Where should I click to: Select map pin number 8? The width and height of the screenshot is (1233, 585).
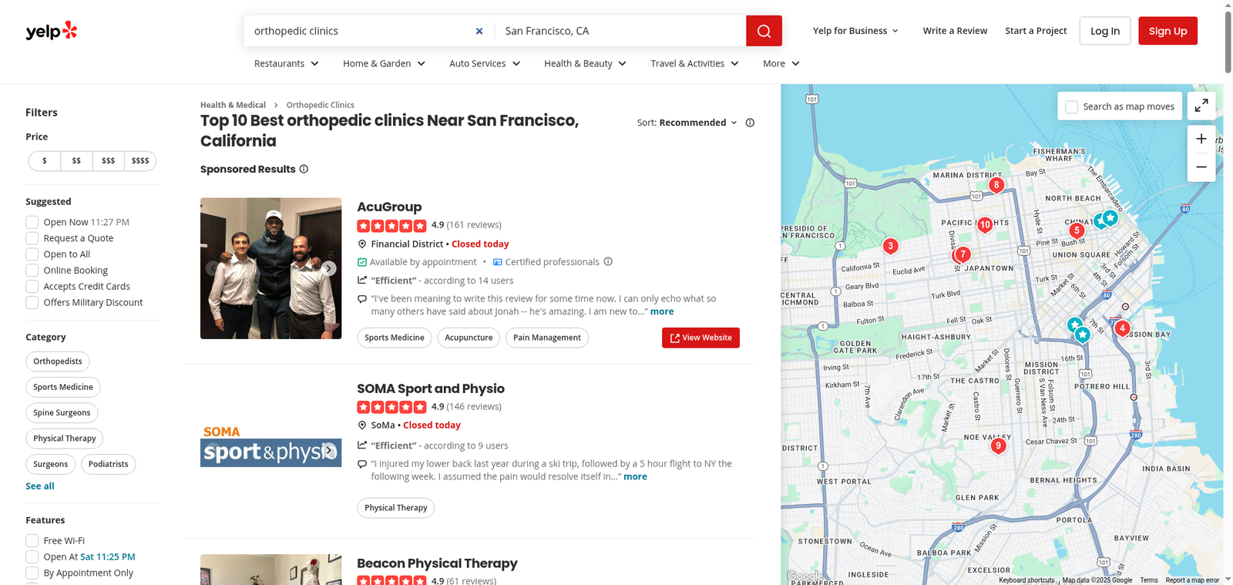coord(996,186)
